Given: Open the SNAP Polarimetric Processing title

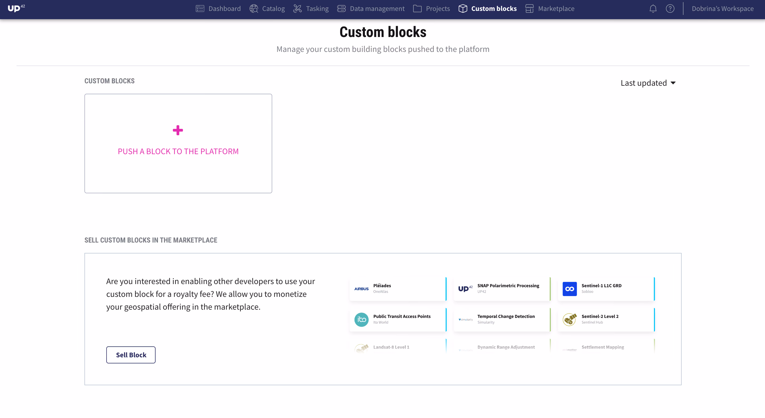Looking at the screenshot, I should pyautogui.click(x=508, y=286).
